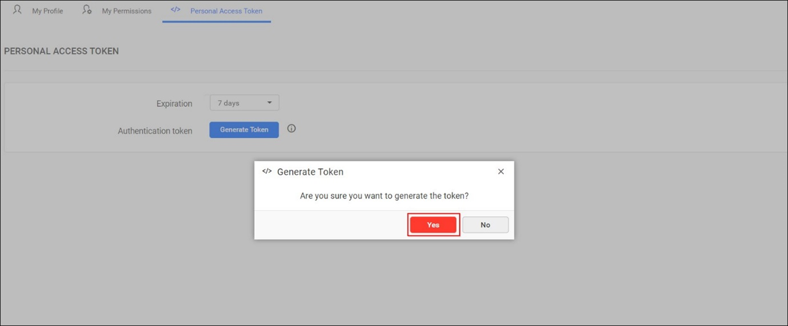Click the PERSONAL ACCESS TOKEN section heading
This screenshot has height=326, width=788.
[62, 51]
